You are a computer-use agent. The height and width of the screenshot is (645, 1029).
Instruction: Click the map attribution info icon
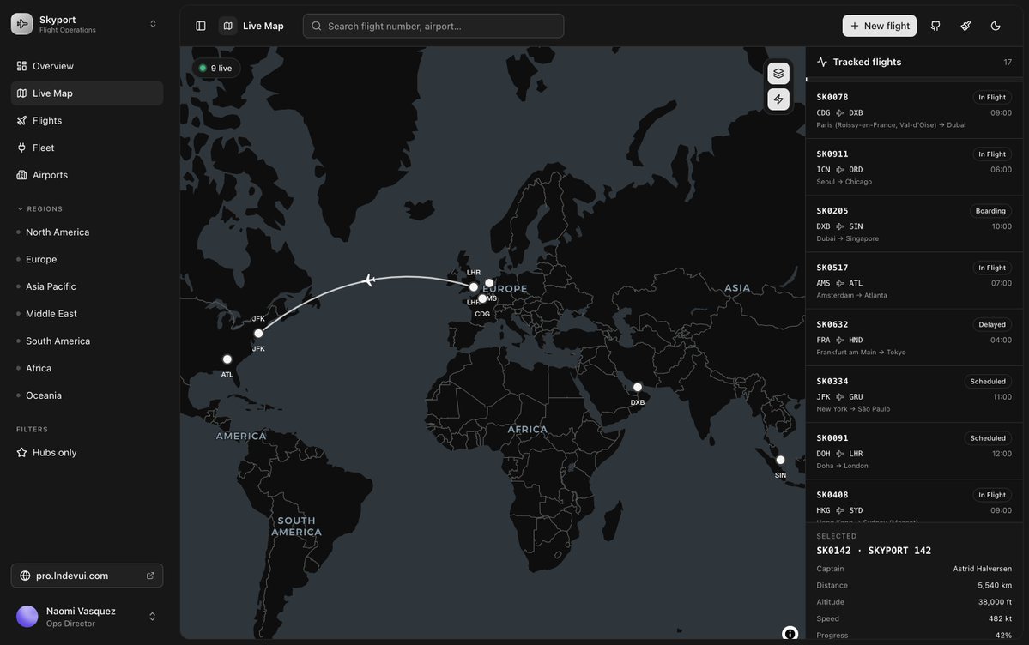click(790, 633)
